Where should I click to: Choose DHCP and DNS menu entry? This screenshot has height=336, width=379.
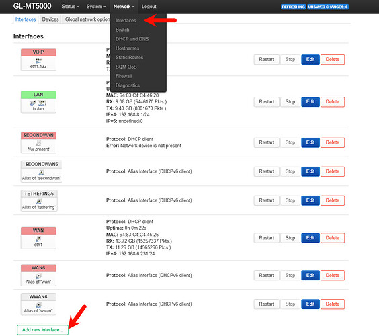132,39
